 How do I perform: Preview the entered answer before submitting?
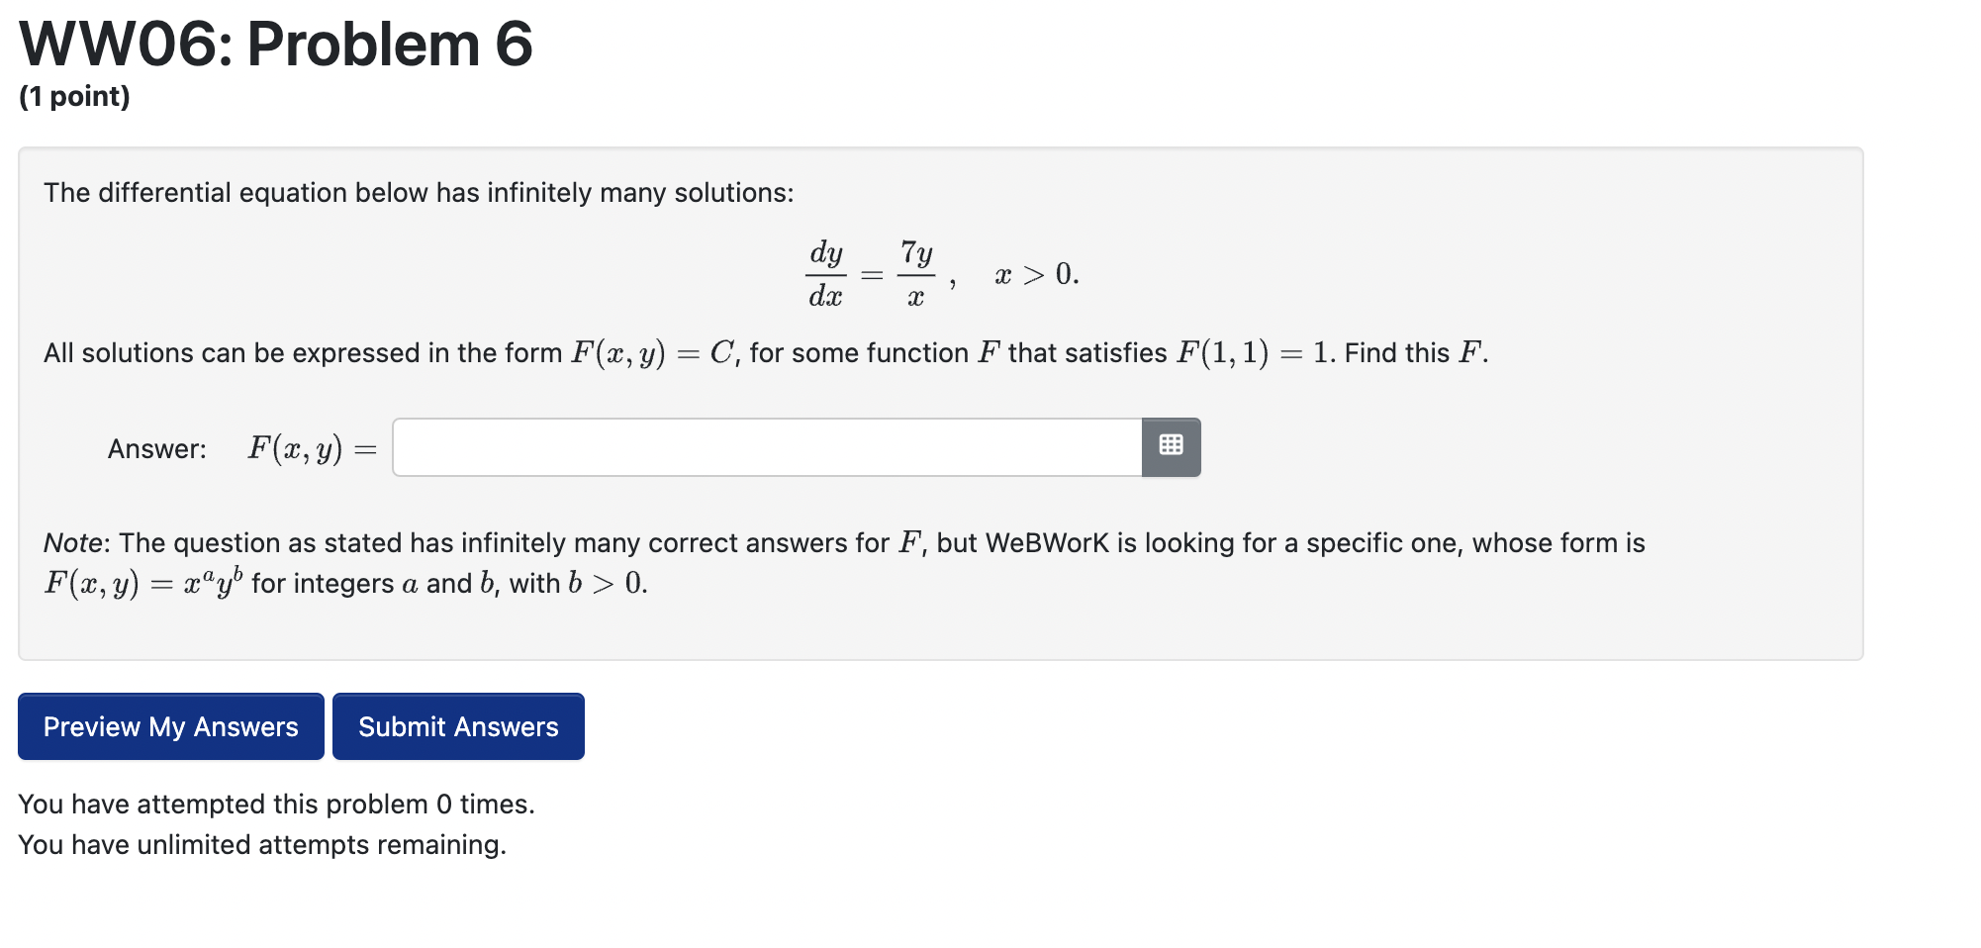pyautogui.click(x=169, y=726)
